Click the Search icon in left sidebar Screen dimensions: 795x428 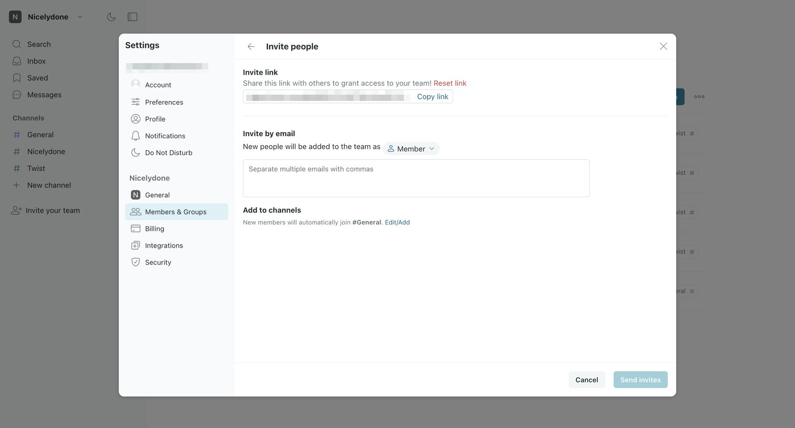(17, 44)
